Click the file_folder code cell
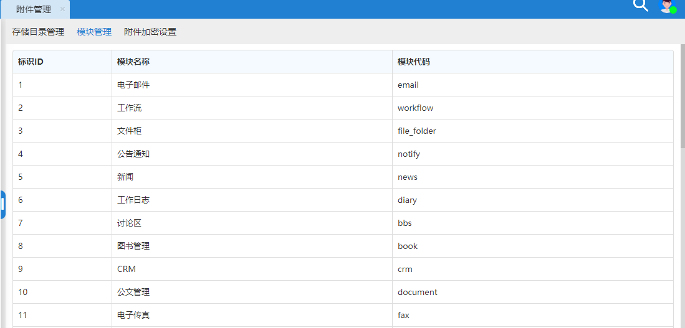This screenshot has width=685, height=328. 533,131
